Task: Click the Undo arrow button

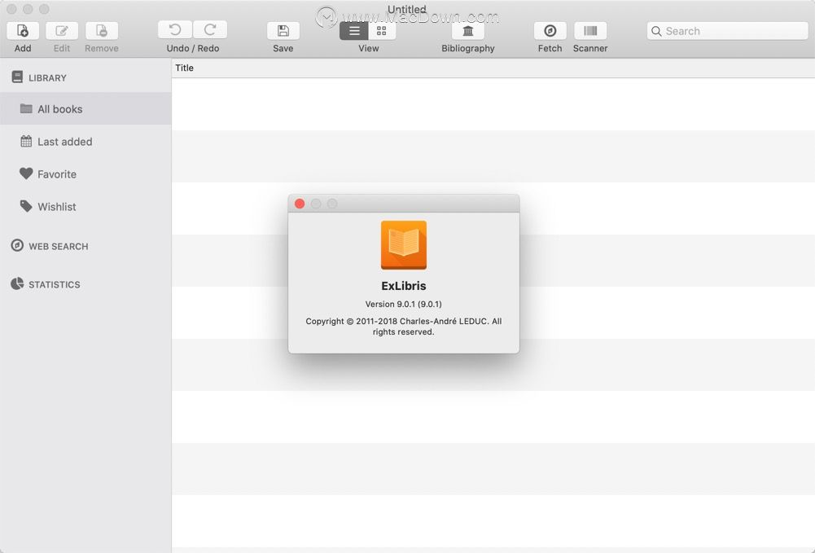Action: (175, 30)
